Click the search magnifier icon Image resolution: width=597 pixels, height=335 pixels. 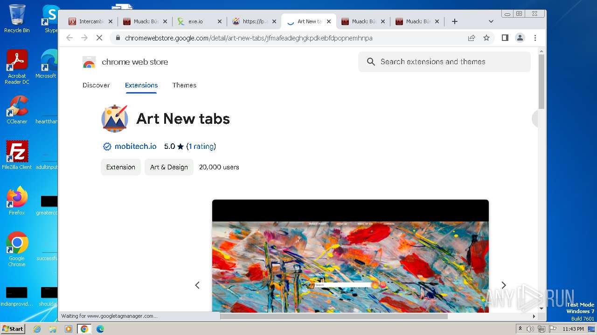[x=371, y=61]
